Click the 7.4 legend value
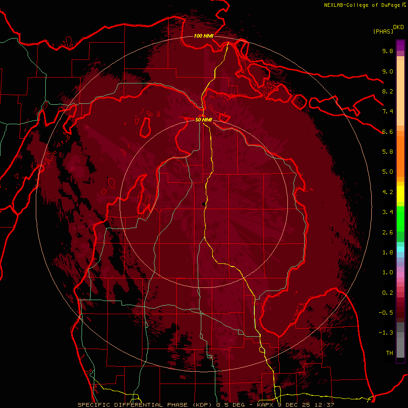Viewport: 408px width, 408px height. (x=388, y=112)
